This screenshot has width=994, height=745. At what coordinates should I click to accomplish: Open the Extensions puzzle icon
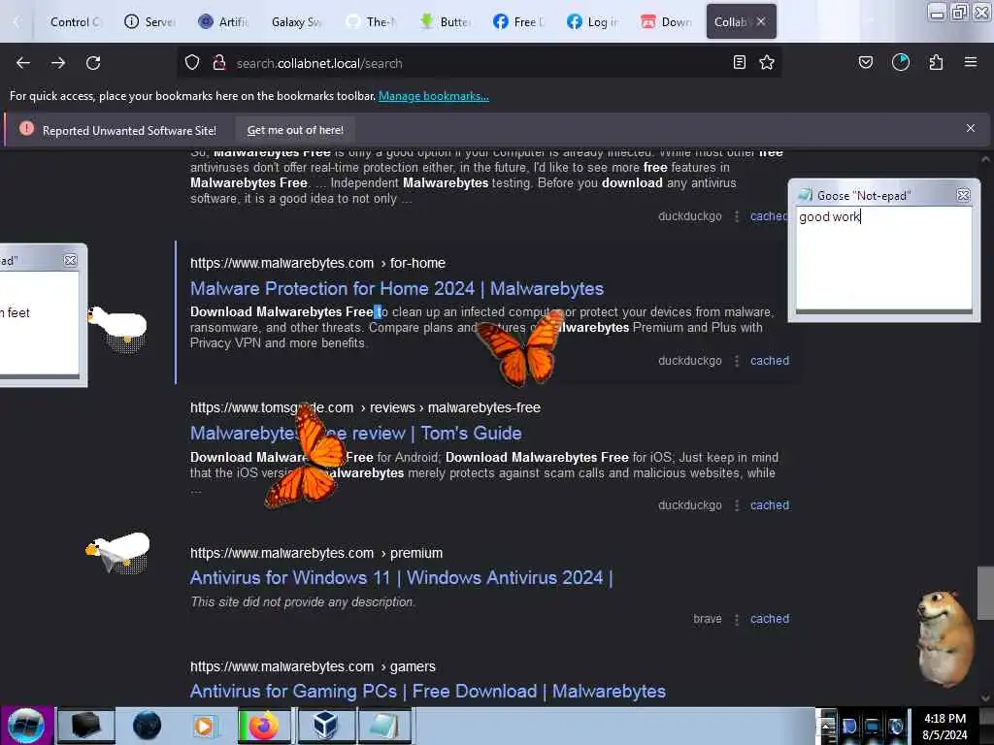coord(936,62)
